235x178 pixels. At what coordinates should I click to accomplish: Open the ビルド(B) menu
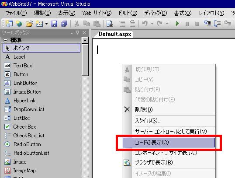[128, 13]
